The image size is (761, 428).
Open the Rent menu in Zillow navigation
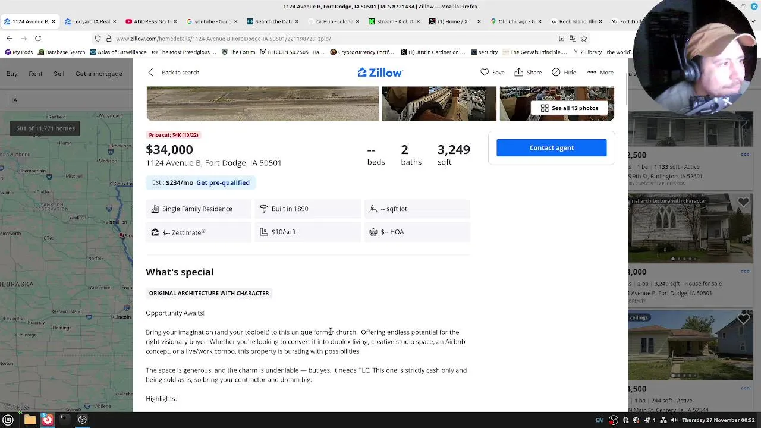pyautogui.click(x=36, y=74)
